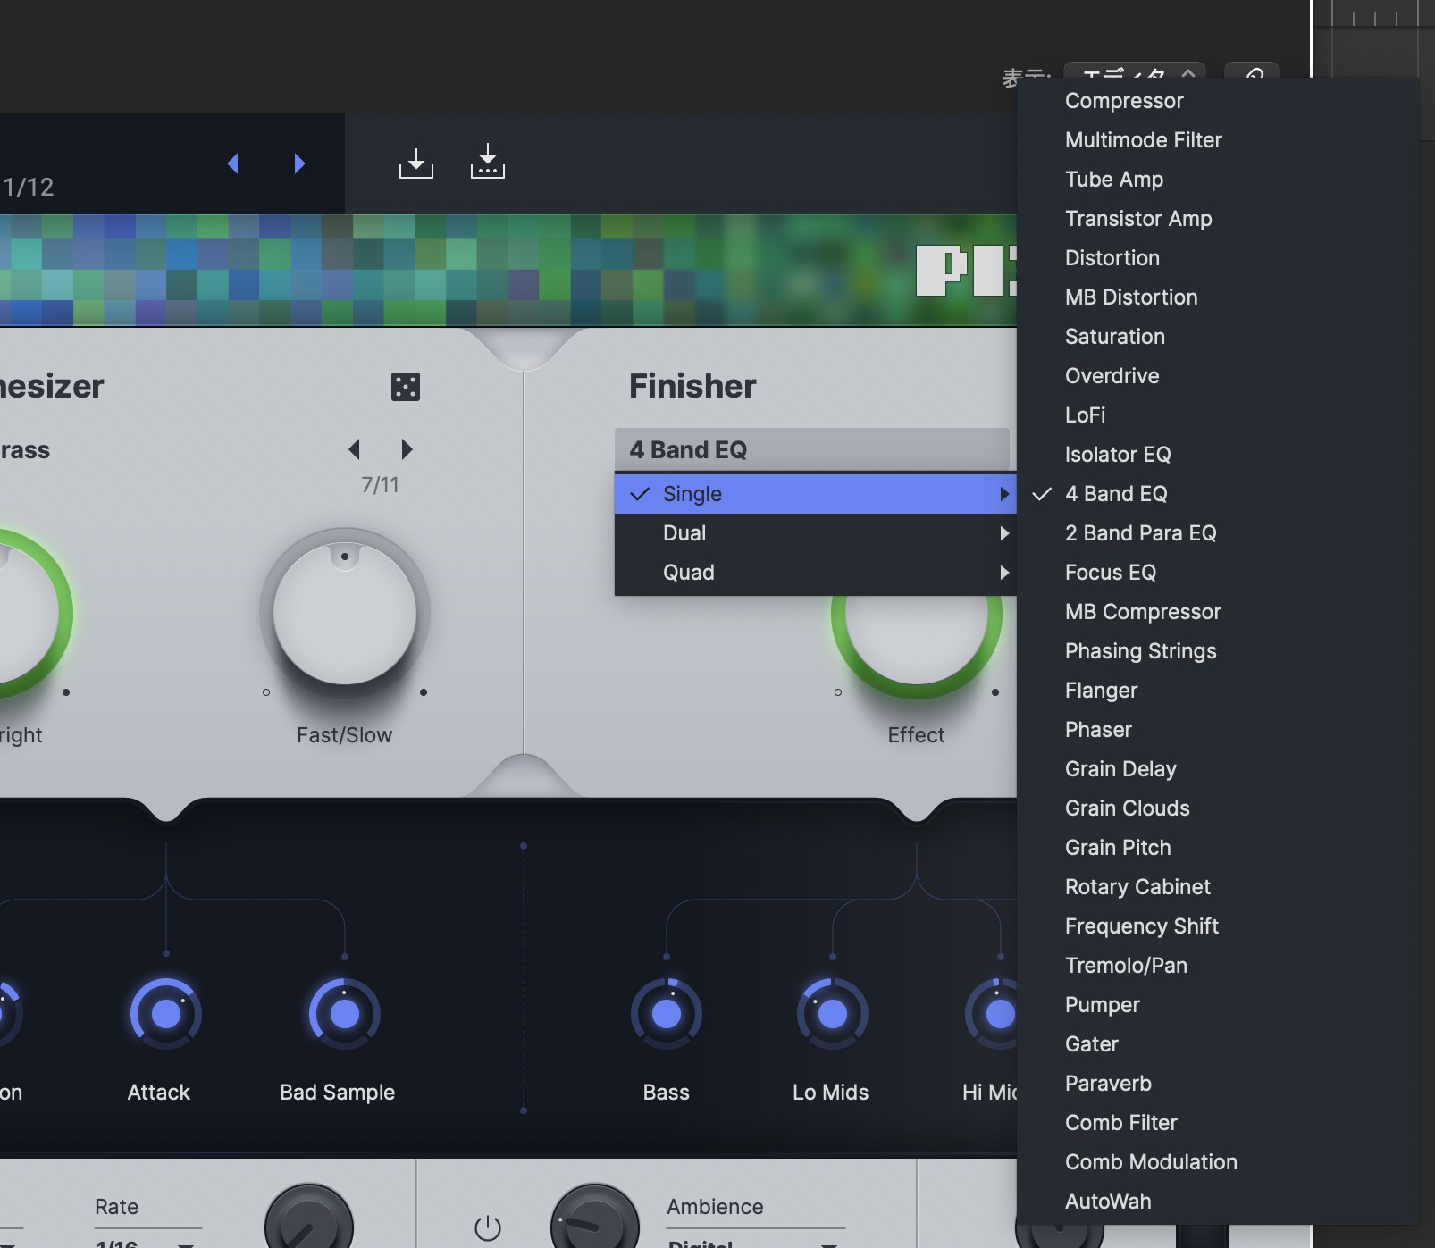1435x1248 pixels.
Task: Choose Rotary Cabinet effect
Action: coord(1218,887)
